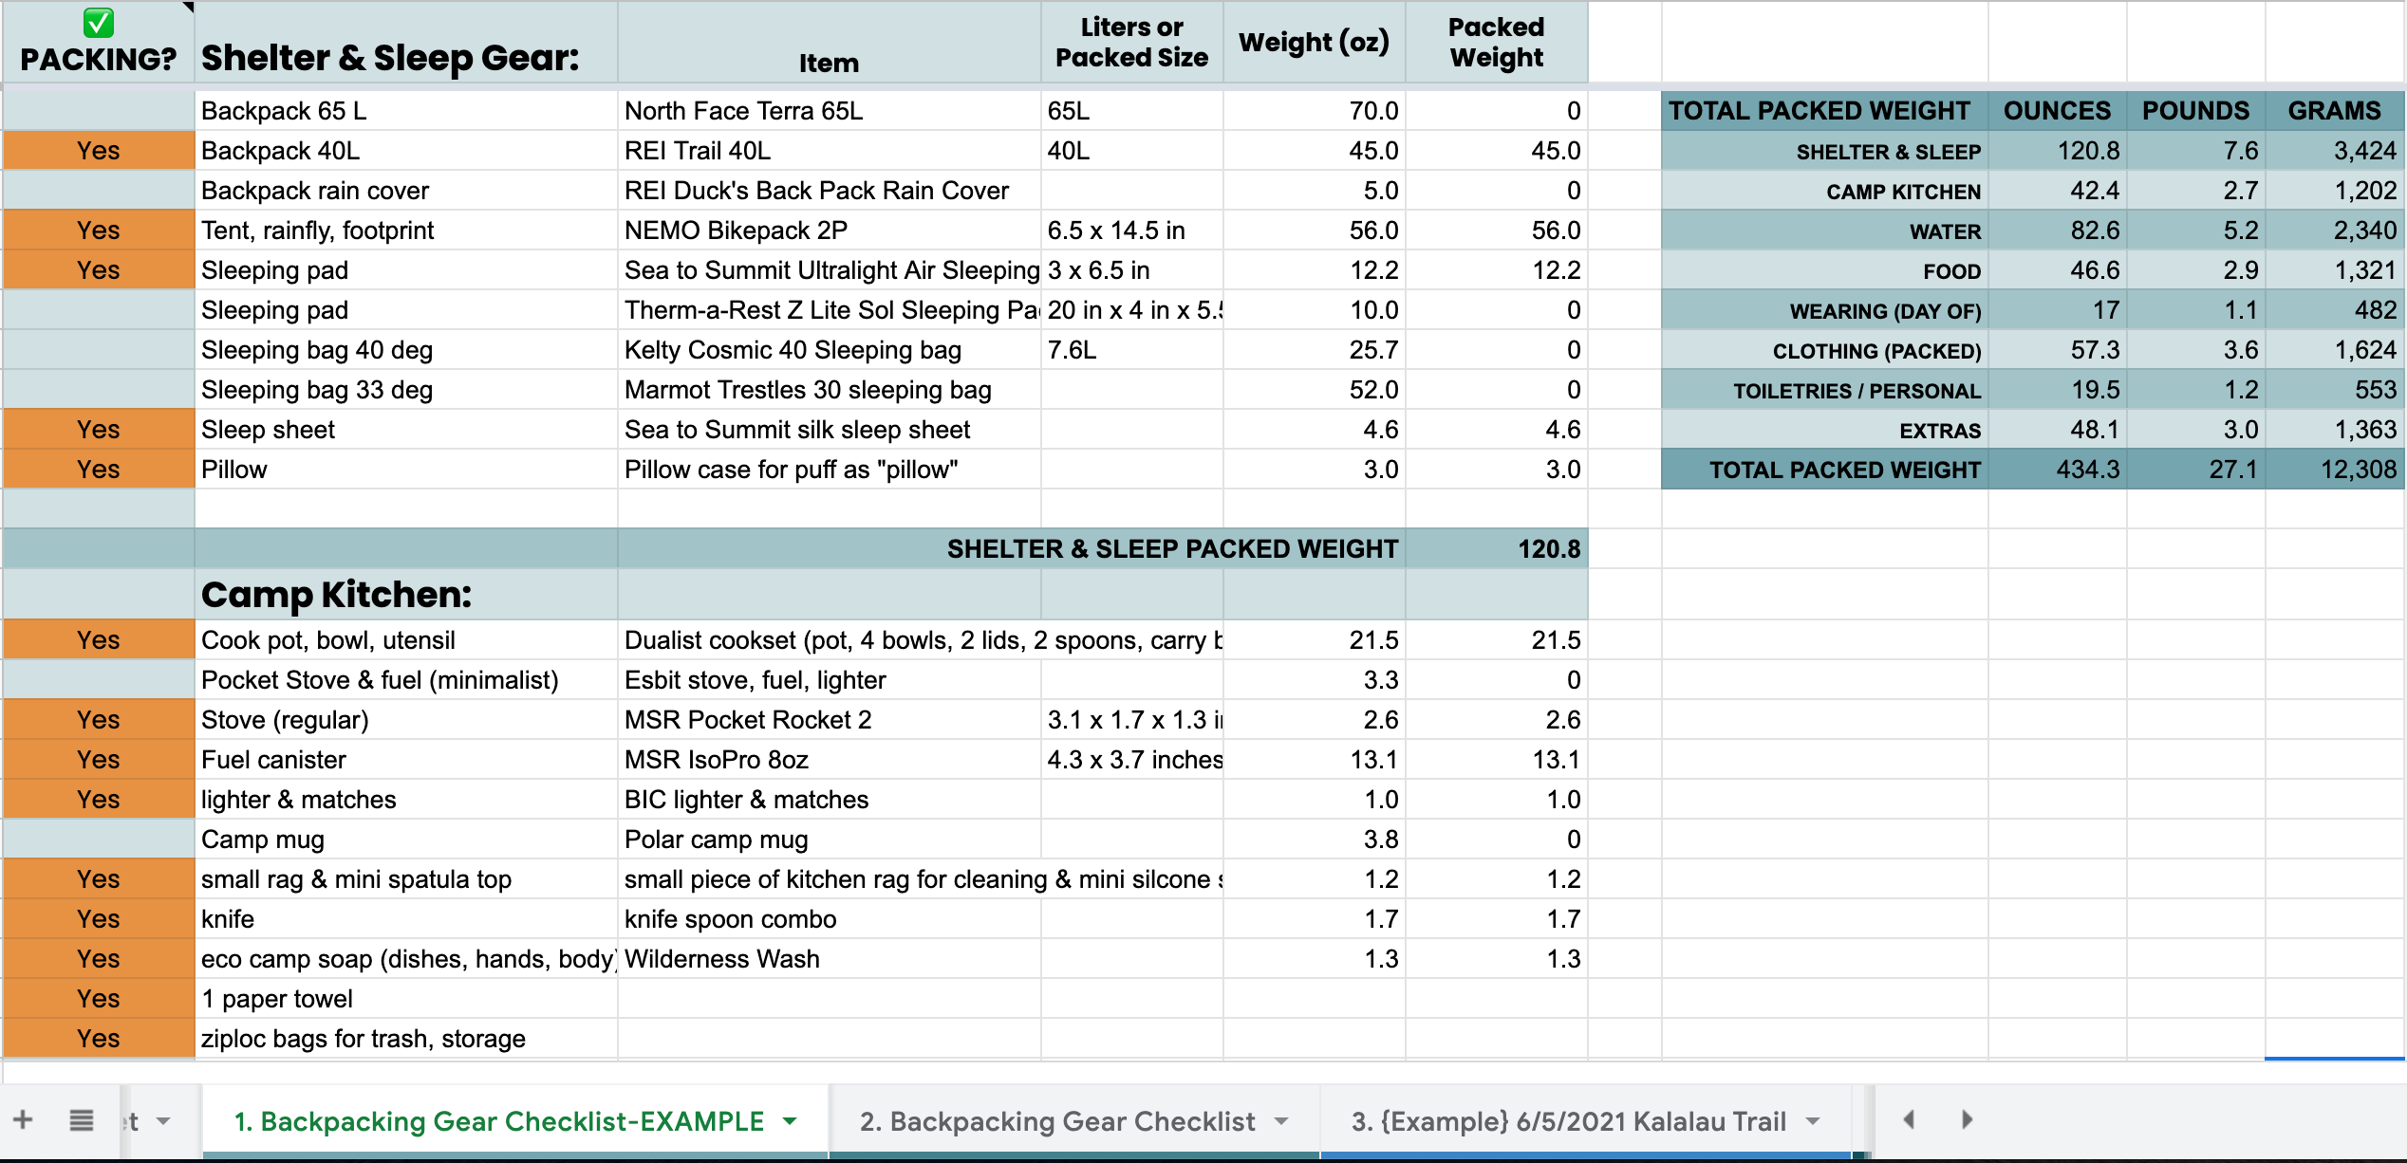
Task: Open dropdown arrow on 2. Backpacking Gear Checklist tab
Action: click(x=1282, y=1121)
